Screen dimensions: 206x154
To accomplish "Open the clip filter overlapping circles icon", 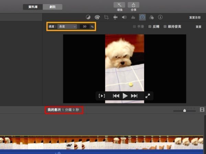I will [151, 17].
